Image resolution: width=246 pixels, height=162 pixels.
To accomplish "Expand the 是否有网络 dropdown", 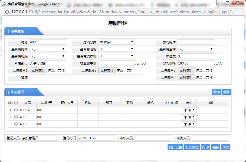I will 48,49.
